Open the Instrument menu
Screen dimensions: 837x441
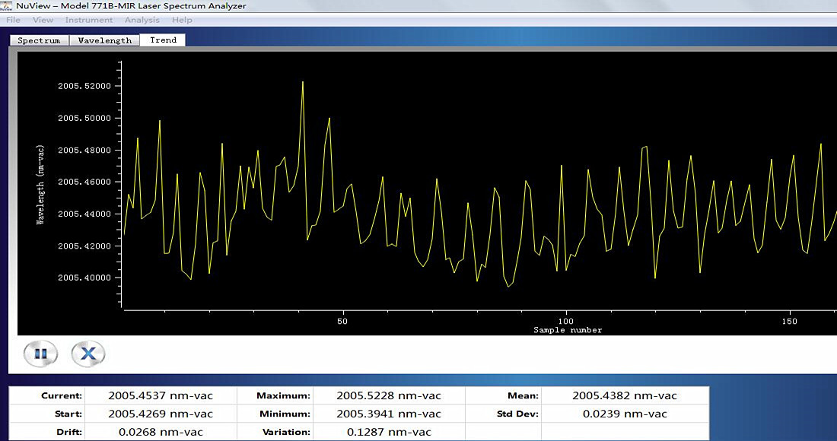[89, 20]
